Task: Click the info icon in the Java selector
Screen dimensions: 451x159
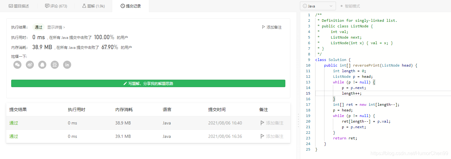Action: click(x=305, y=6)
